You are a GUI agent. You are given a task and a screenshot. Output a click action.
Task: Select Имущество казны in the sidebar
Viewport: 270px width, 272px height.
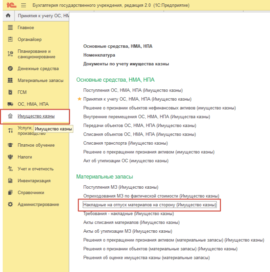36,116
